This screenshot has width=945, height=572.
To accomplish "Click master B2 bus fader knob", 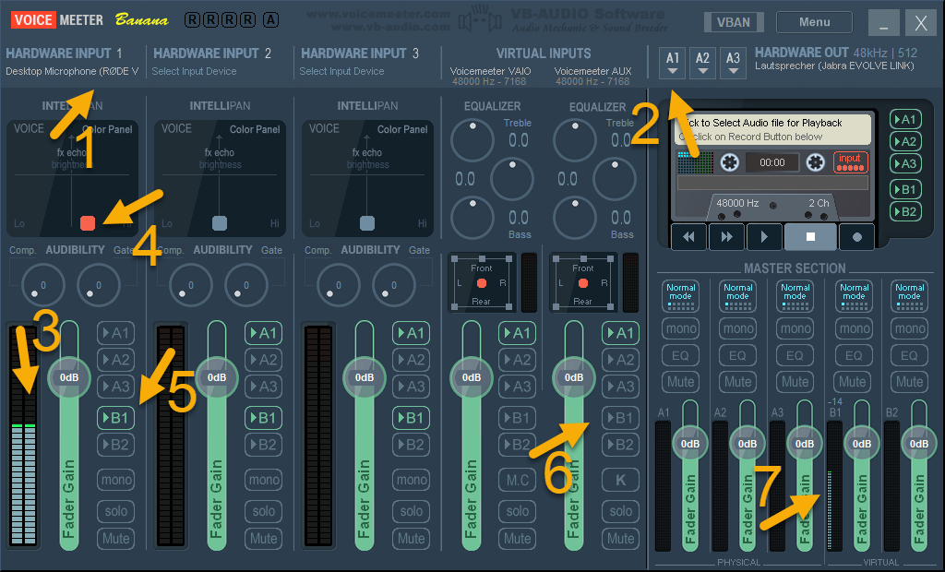I will tap(918, 444).
